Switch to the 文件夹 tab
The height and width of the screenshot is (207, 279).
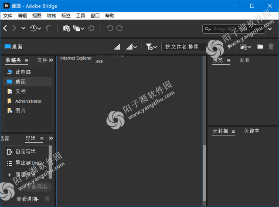pos(42,60)
